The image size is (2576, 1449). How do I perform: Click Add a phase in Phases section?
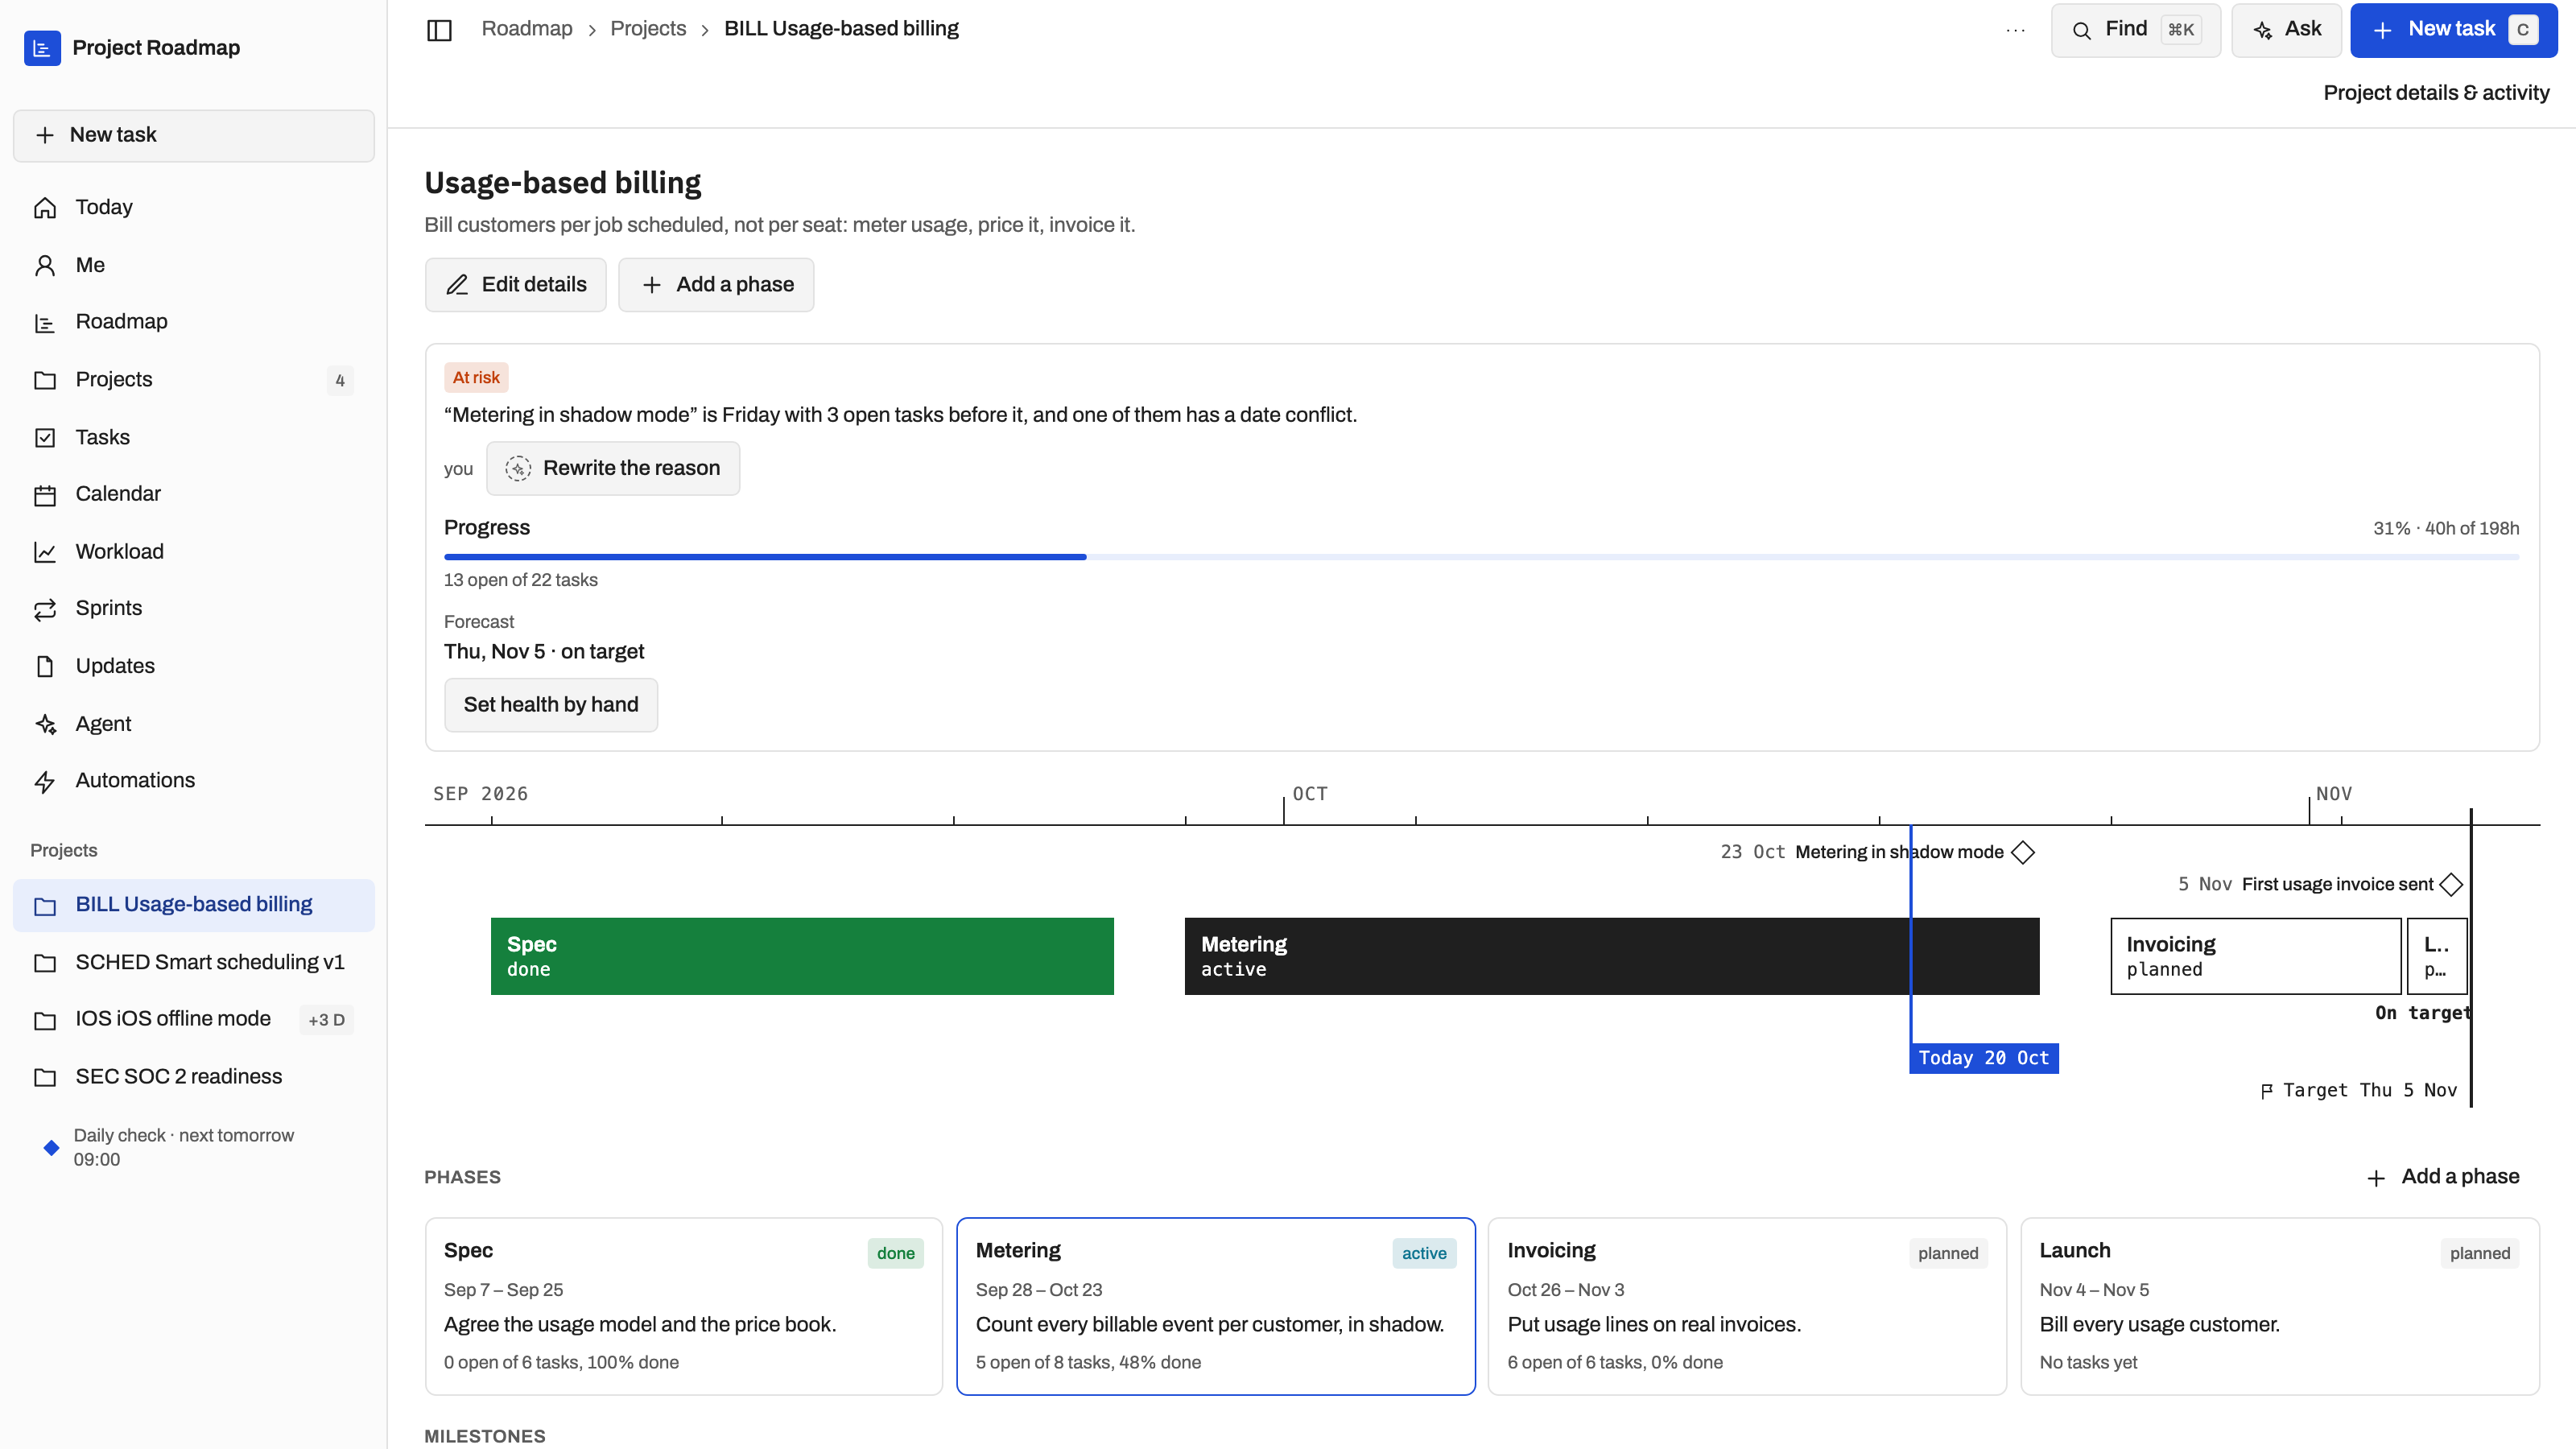(2443, 1177)
